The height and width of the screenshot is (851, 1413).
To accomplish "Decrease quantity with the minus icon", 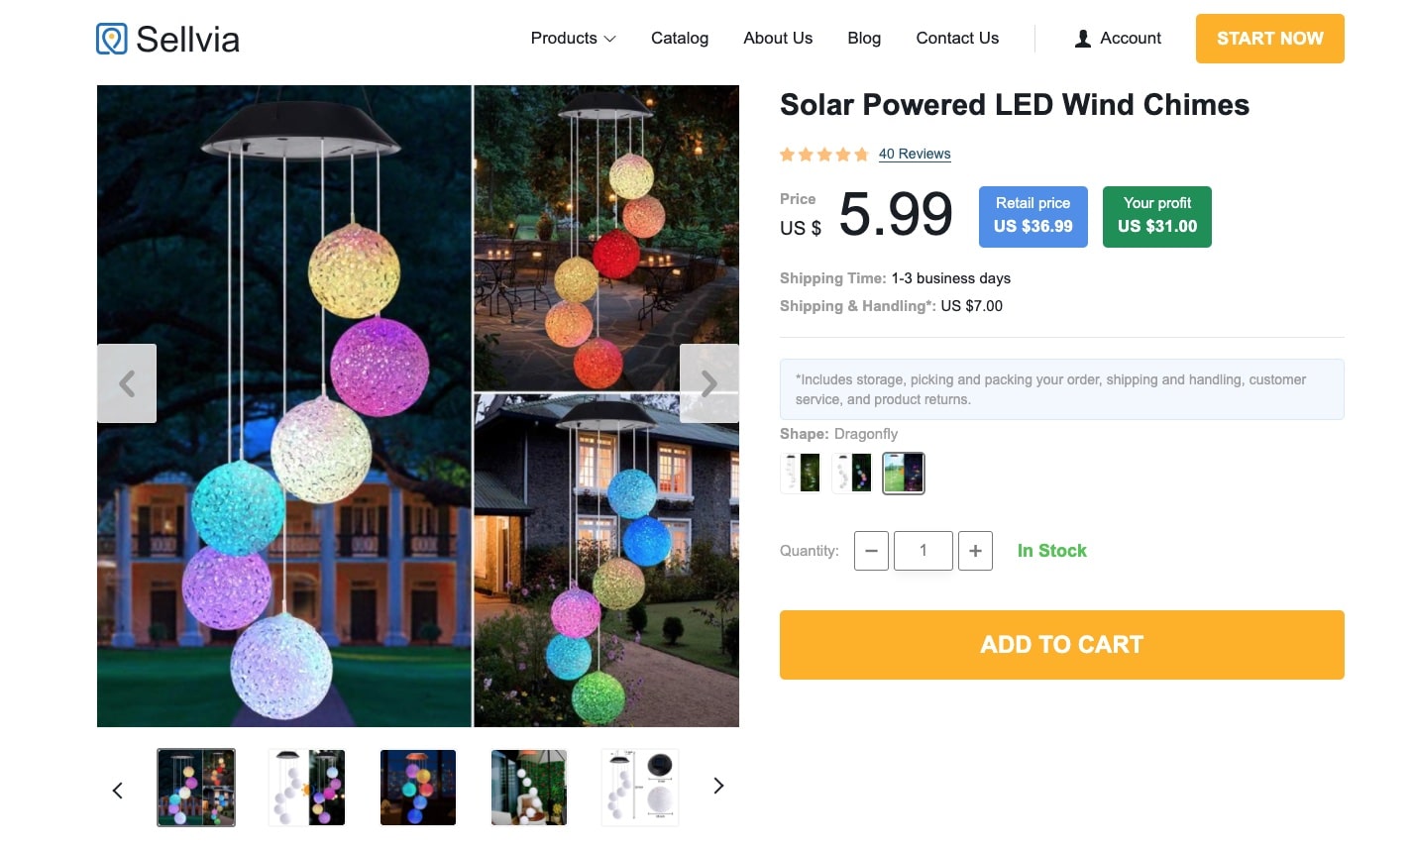I will [x=871, y=551].
